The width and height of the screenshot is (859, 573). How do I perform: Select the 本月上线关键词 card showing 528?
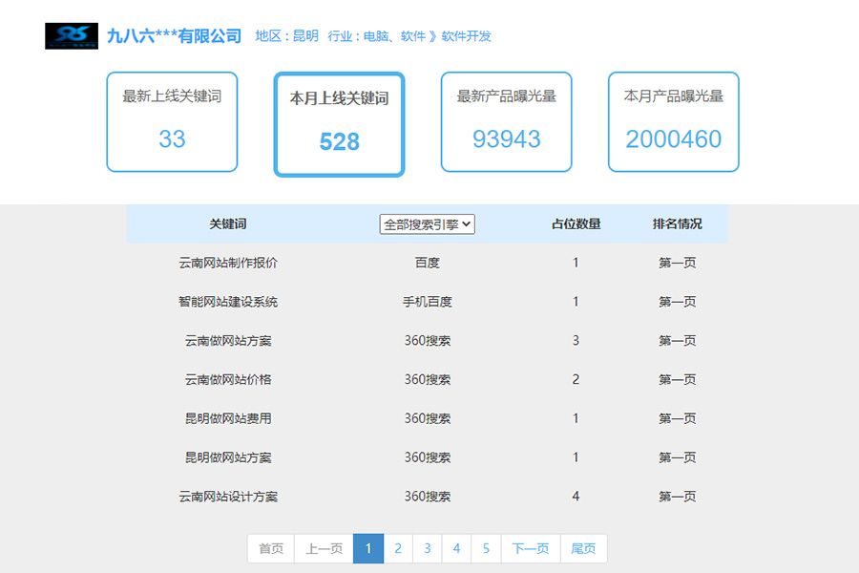pos(338,121)
